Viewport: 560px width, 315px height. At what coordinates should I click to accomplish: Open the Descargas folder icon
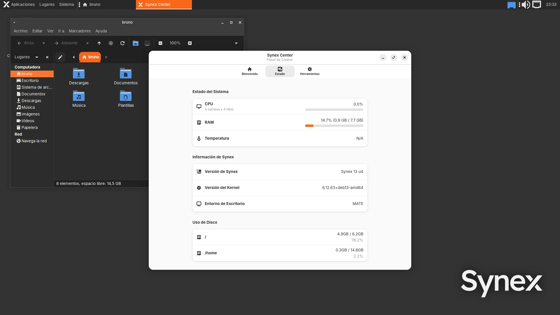pos(79,76)
